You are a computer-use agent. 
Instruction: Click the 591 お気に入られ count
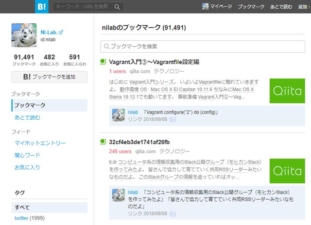(x=74, y=60)
